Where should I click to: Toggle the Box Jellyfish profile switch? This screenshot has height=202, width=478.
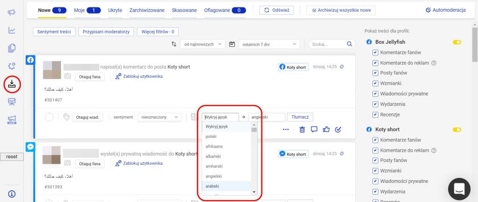tap(457, 42)
